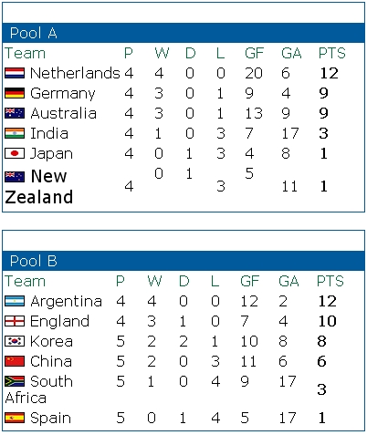
Task: Click the PTS column header in Pool A
Action: click(x=332, y=53)
